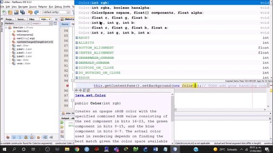Select main(String[] args) in navigator

coord(26,38)
